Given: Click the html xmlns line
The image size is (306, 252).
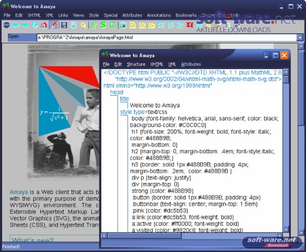Looking at the screenshot, I should (x=158, y=86).
